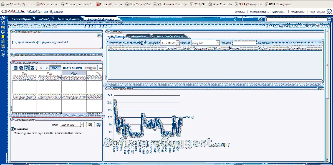Screen dimensions: 333x165
Task: Select the second calendar view icon
Action: click(x=21, y=68)
